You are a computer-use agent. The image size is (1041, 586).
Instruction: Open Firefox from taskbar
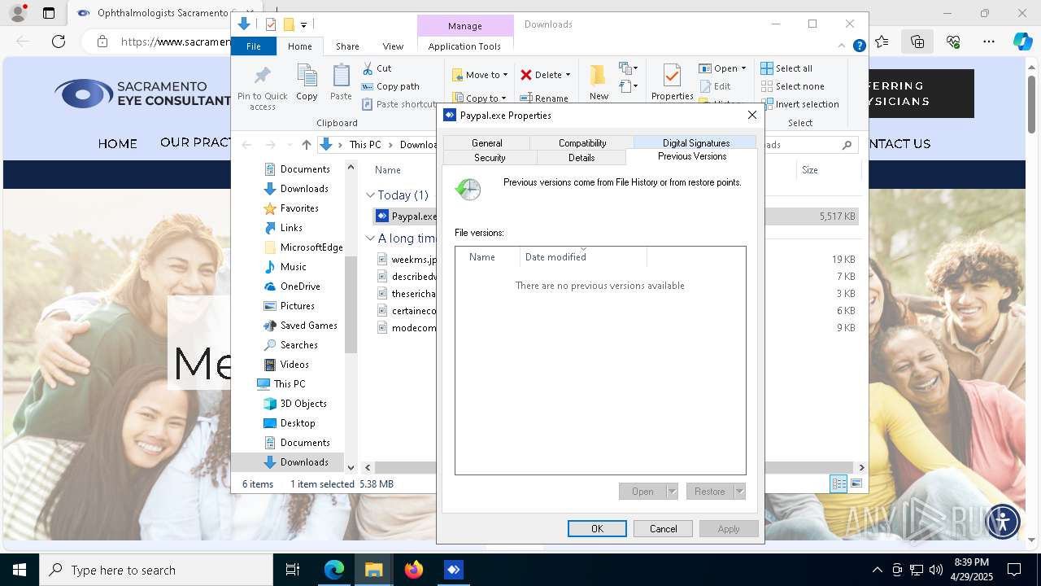(x=414, y=570)
